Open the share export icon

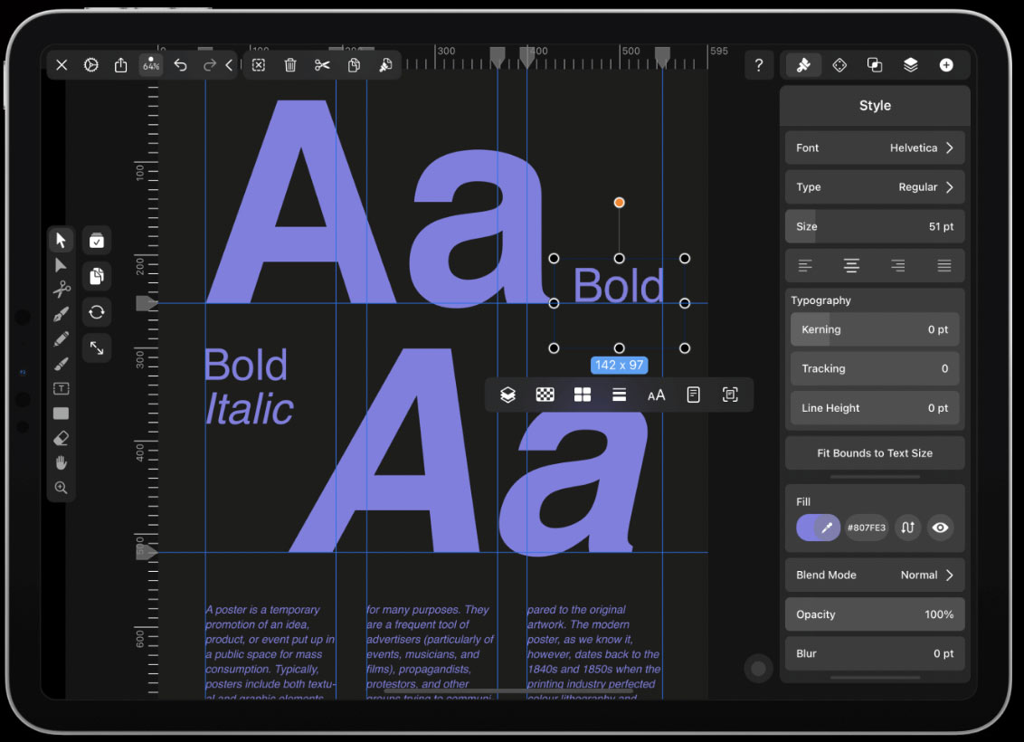tap(121, 65)
